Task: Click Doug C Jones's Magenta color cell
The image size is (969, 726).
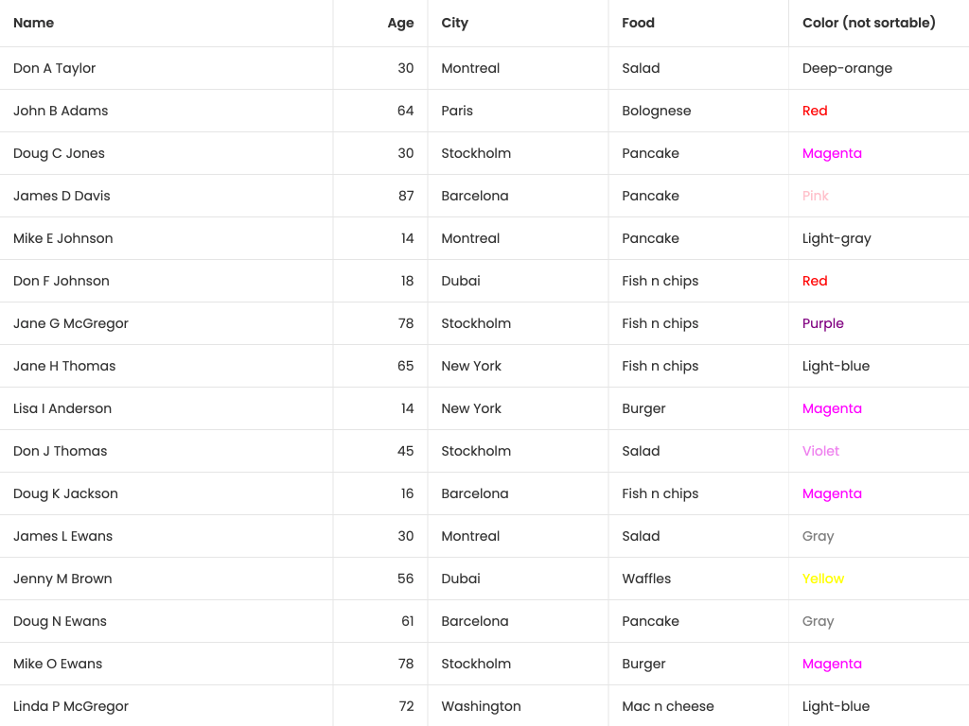Action: pos(832,153)
